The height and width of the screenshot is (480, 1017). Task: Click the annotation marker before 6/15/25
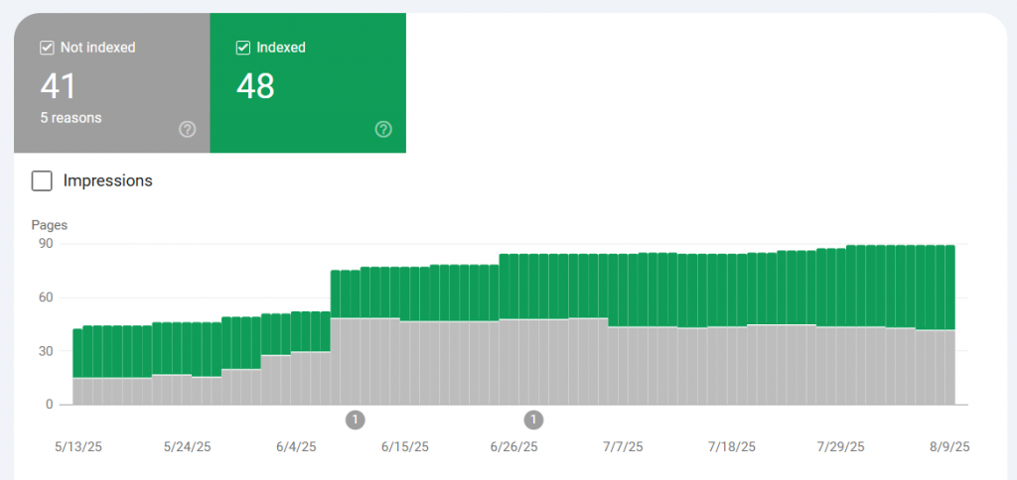coord(355,420)
